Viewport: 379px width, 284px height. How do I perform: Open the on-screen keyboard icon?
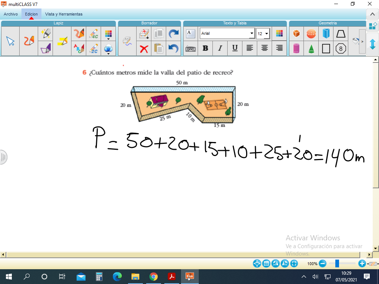click(x=191, y=49)
